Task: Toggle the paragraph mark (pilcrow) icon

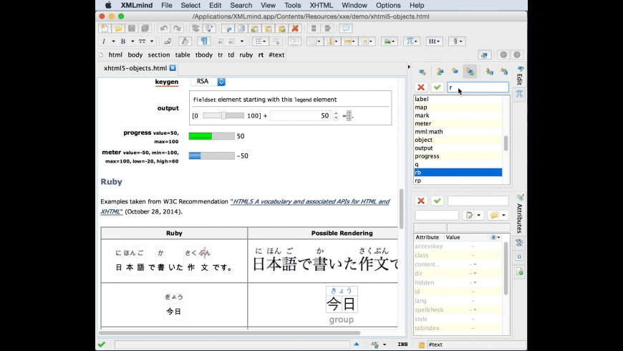Action: coord(203,42)
